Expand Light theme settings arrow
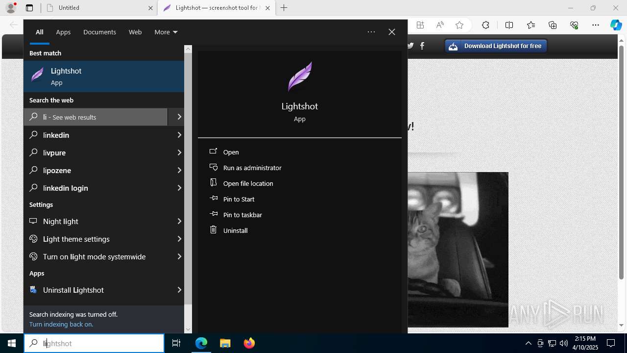Screen dimensions: 627x353 (x=179, y=239)
